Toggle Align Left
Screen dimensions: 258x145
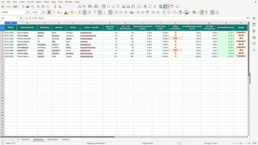coord(80,12)
